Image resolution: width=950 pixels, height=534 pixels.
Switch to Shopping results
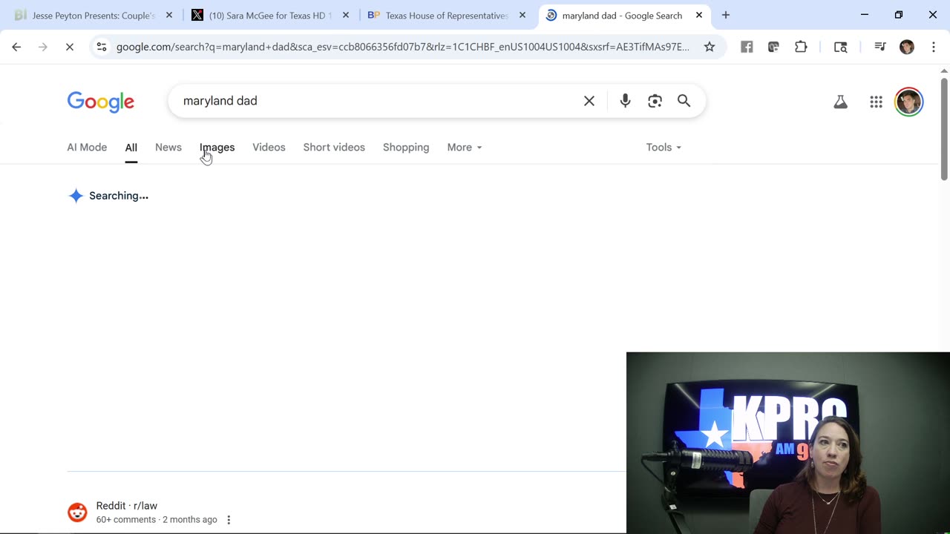point(406,147)
